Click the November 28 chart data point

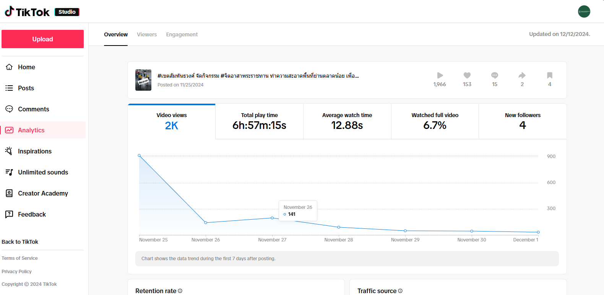(339, 227)
